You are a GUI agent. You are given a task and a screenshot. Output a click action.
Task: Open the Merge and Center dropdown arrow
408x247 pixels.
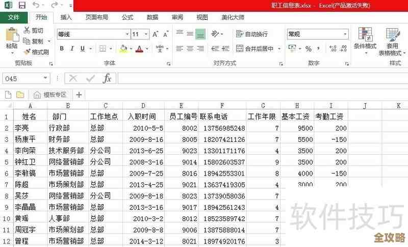[x=279, y=48]
